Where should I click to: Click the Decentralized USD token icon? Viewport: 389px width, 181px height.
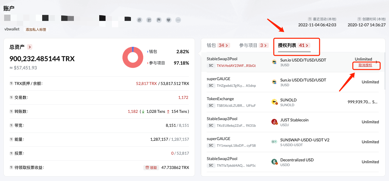pos(274,162)
